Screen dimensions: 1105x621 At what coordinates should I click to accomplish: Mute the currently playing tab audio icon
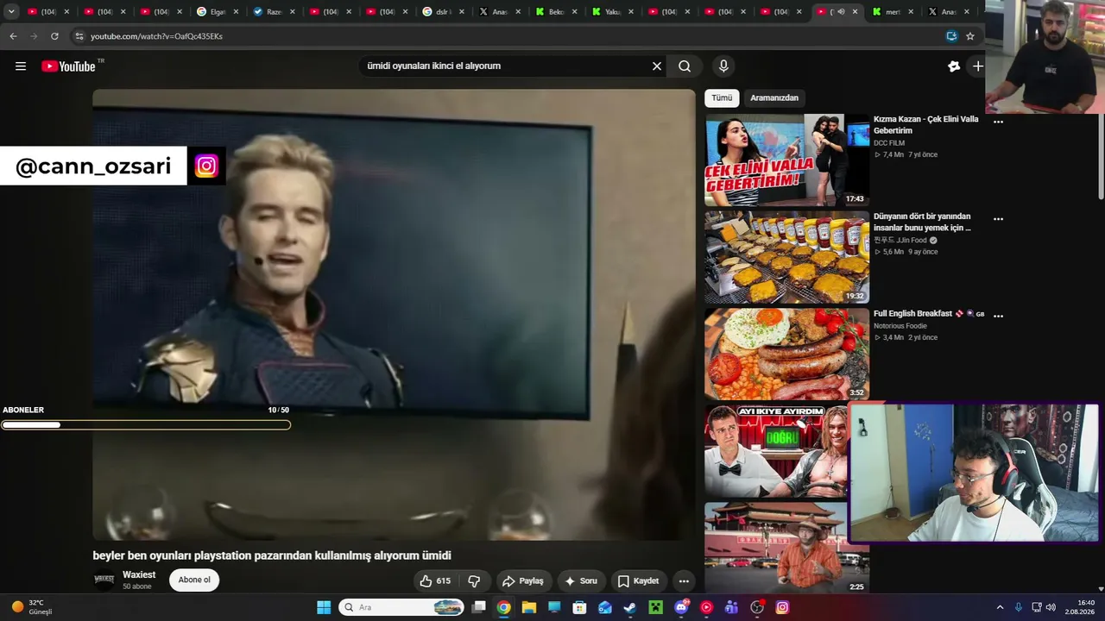[840, 12]
